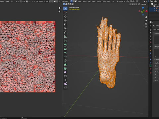
Task: Select the Poly Build tool
Action: [65, 64]
